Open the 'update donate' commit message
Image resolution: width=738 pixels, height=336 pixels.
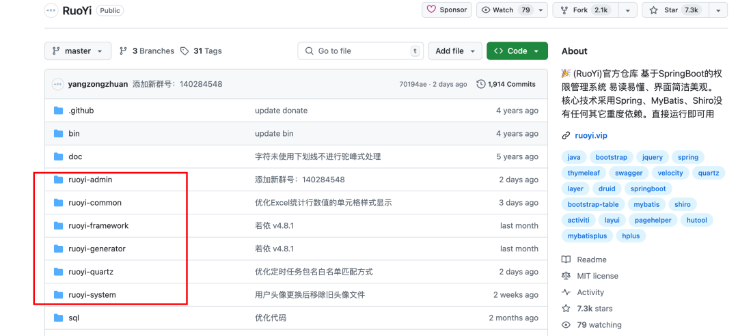(x=281, y=111)
